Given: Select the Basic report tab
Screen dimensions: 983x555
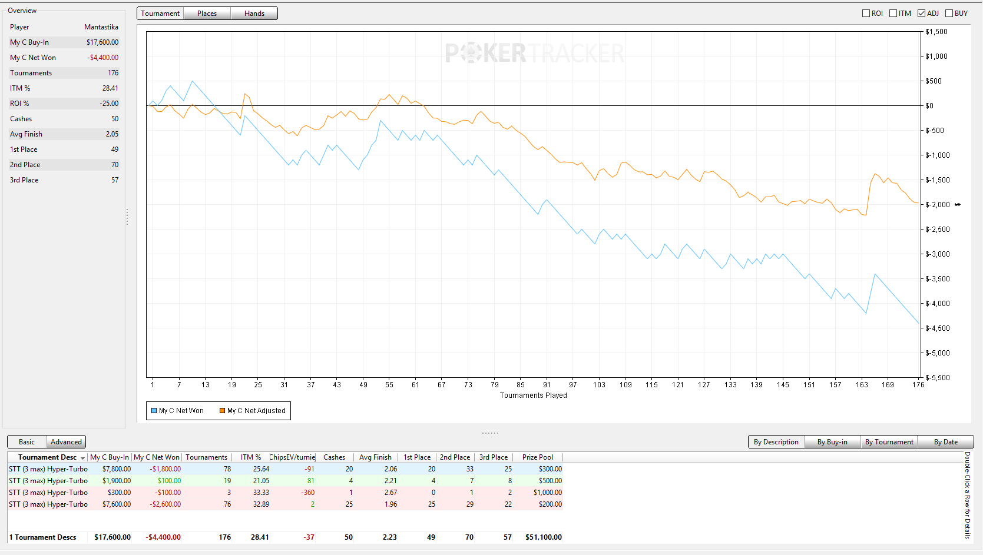Looking at the screenshot, I should 27,442.
